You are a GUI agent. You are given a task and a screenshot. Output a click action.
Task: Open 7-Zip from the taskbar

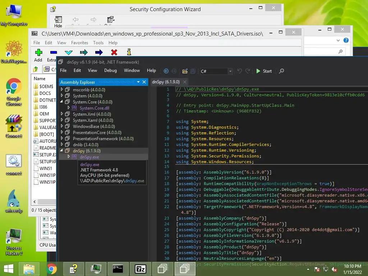[141, 269]
